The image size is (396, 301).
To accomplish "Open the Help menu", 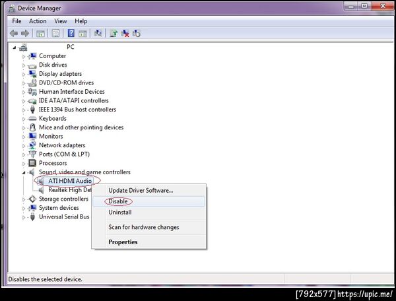I will pos(81,21).
